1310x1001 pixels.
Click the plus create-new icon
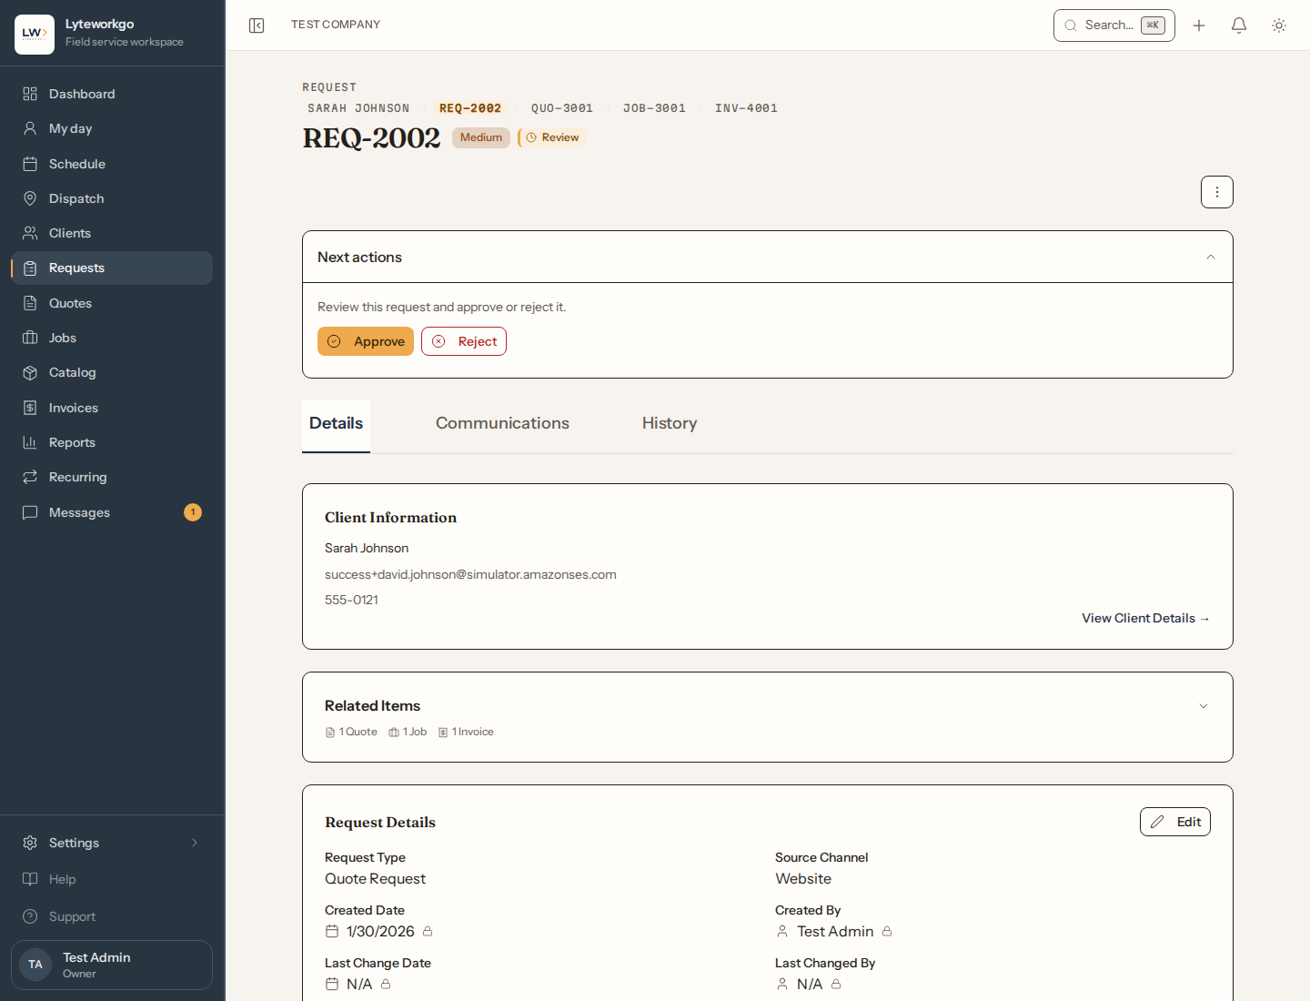[1199, 25]
